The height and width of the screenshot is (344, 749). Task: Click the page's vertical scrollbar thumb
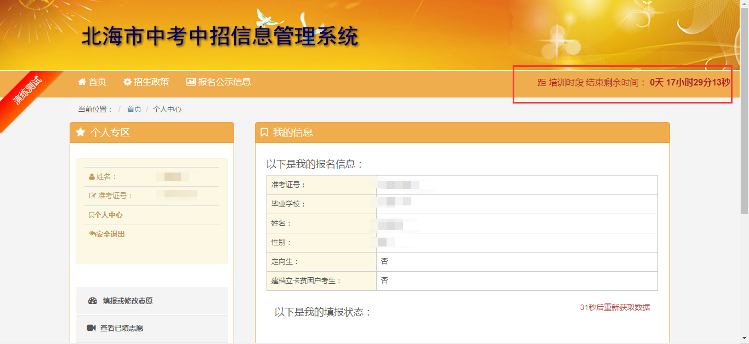(744, 110)
